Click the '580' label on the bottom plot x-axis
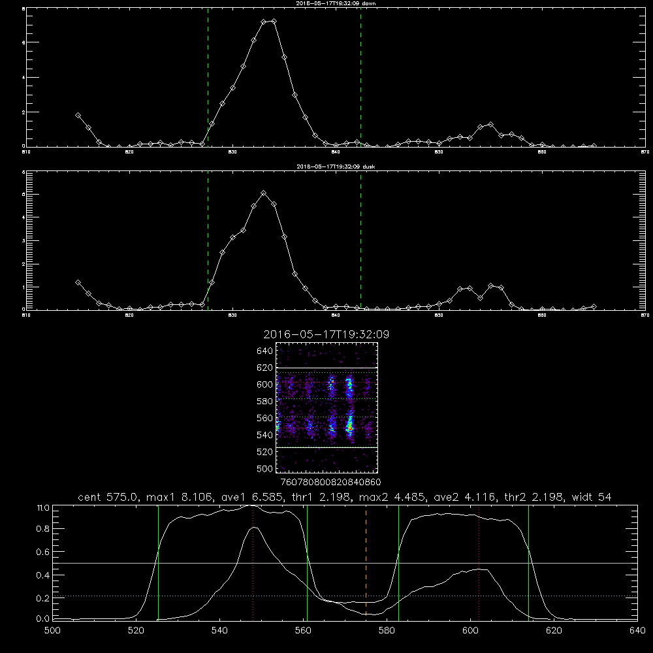The height and width of the screenshot is (653, 653). [387, 631]
